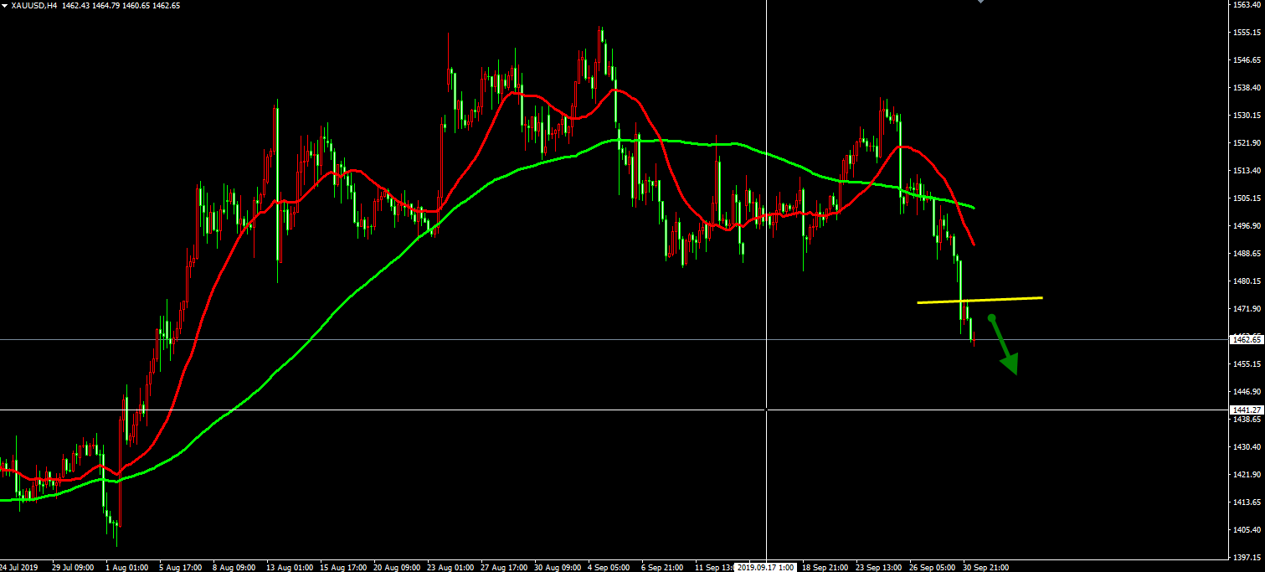Click the 24 Jul 2019 time axis label
This screenshot has height=572, width=1265.
[x=20, y=567]
